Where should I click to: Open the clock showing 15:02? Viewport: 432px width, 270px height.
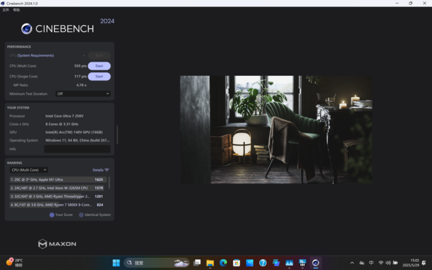410,263
